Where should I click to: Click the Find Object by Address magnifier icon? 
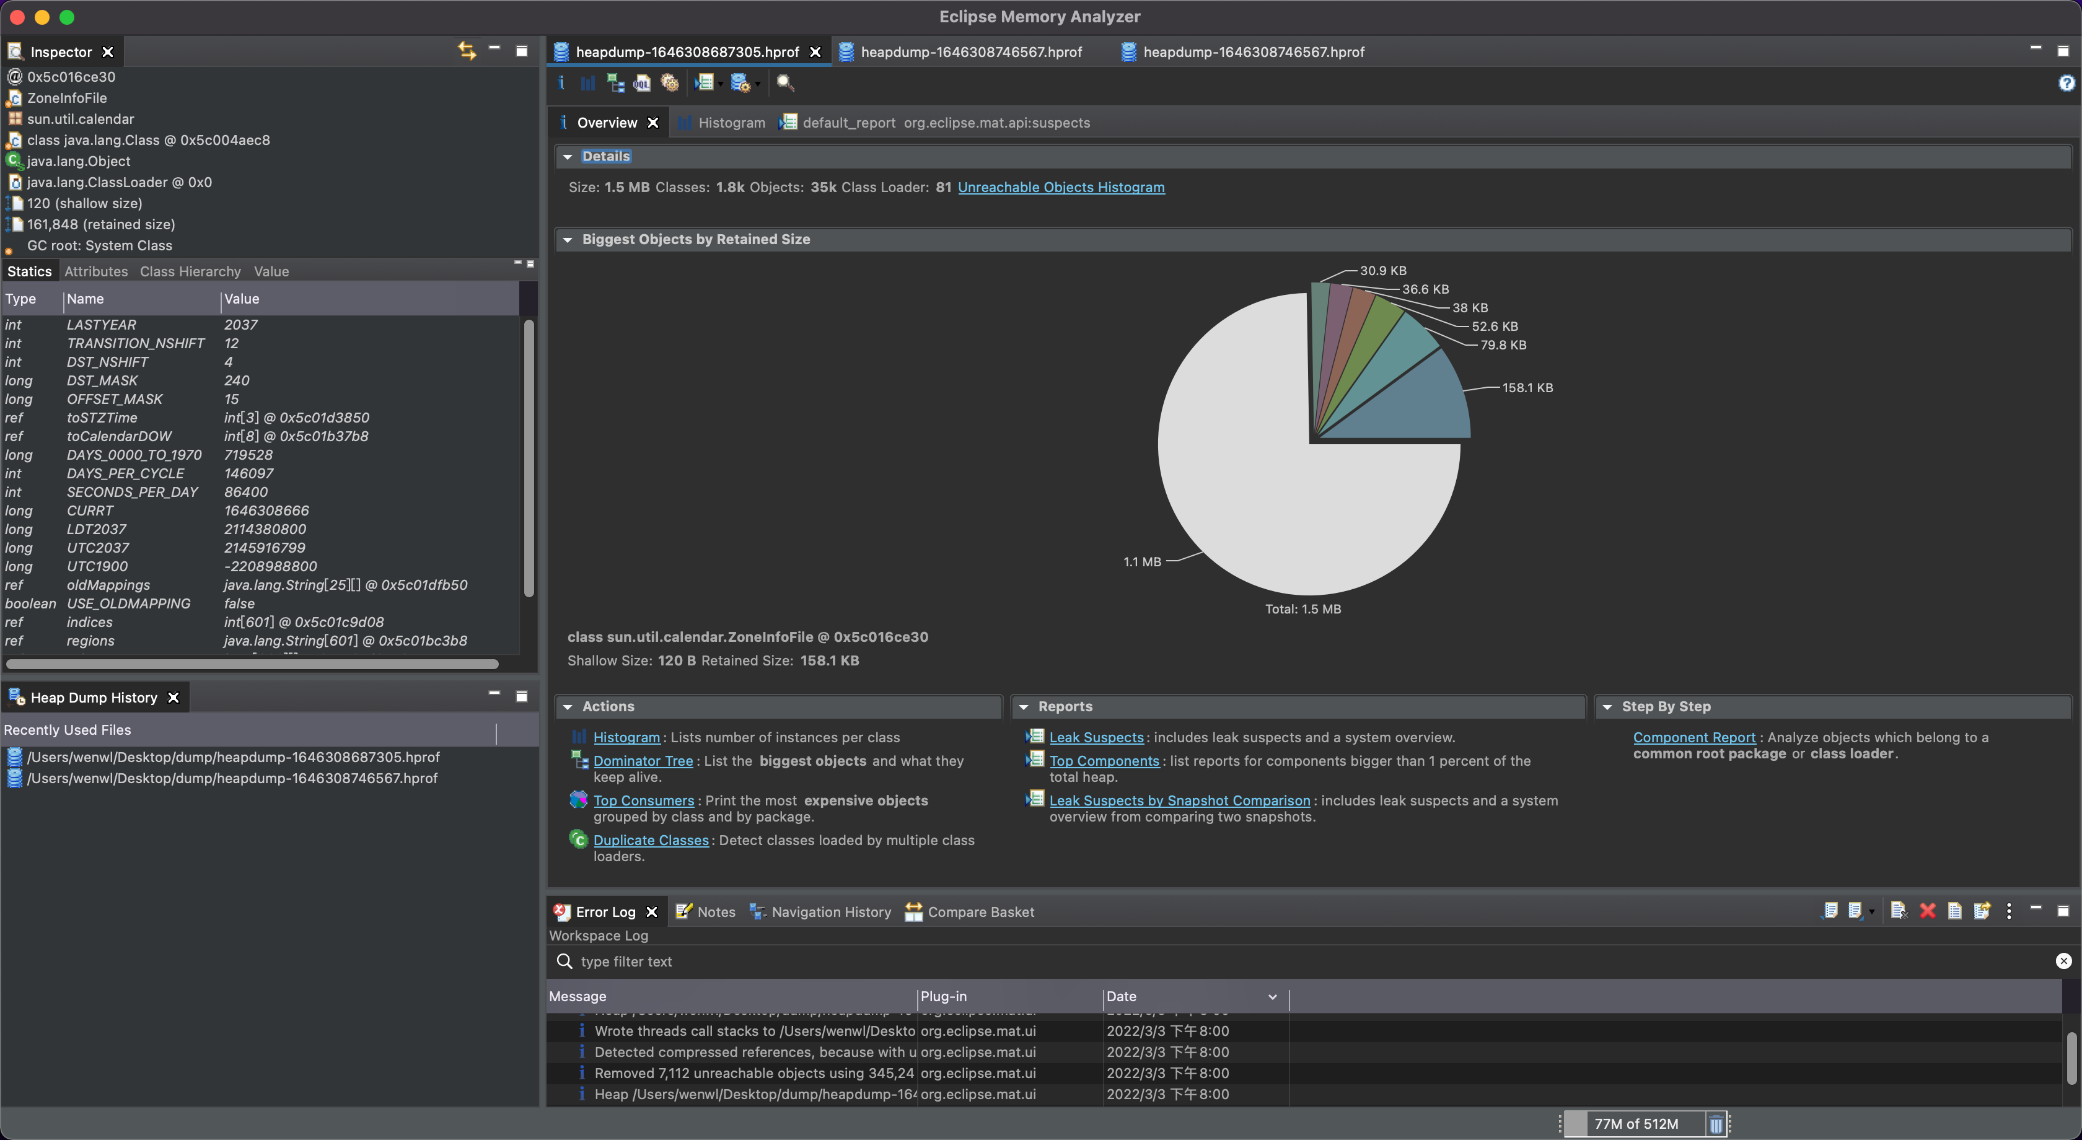point(785,82)
